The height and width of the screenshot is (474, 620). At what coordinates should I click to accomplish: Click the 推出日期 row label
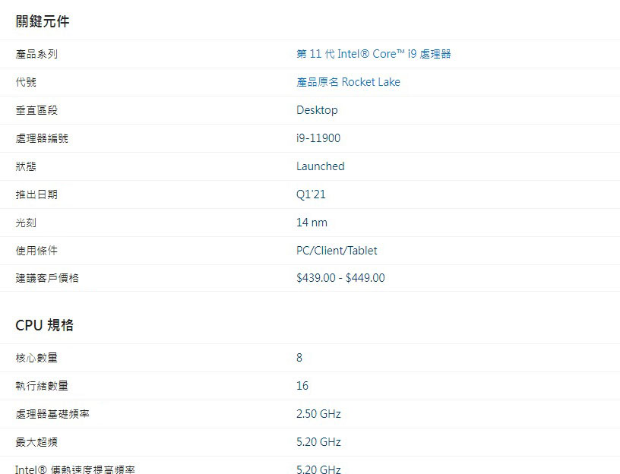[x=36, y=194]
